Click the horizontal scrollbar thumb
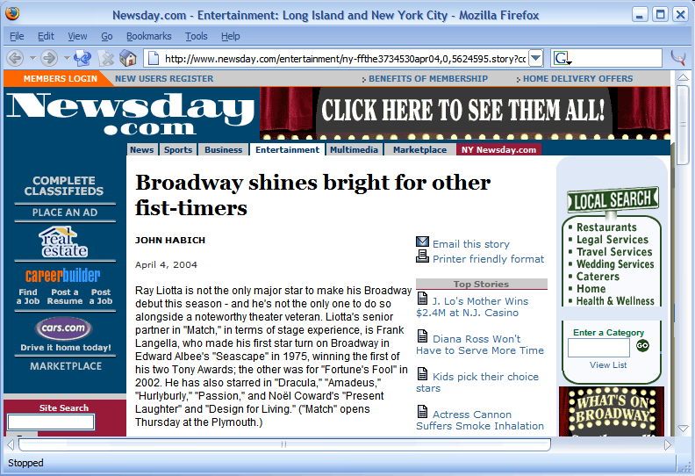The width and height of the screenshot is (695, 476). [x=284, y=444]
